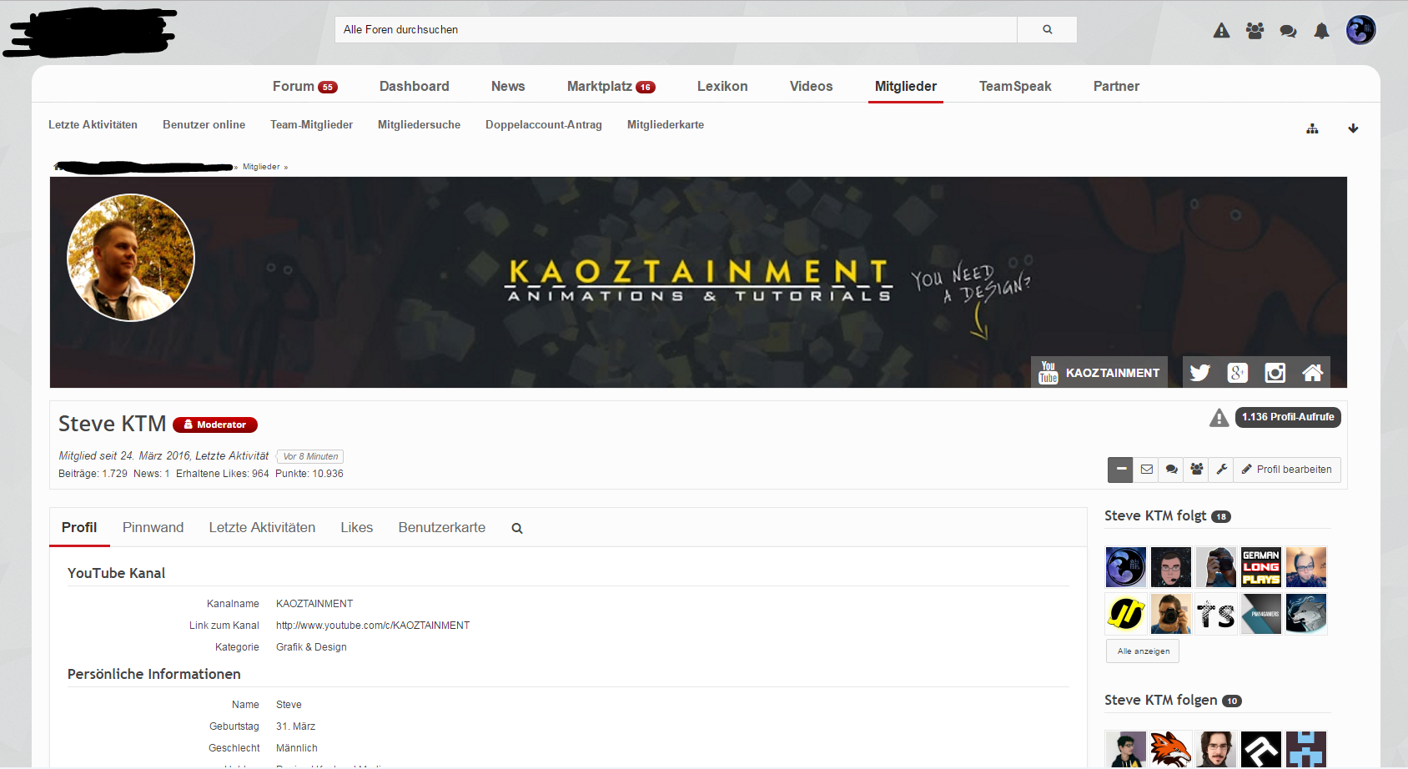
Task: Open the sitemap icon in the sub-navigation
Action: (x=1312, y=128)
